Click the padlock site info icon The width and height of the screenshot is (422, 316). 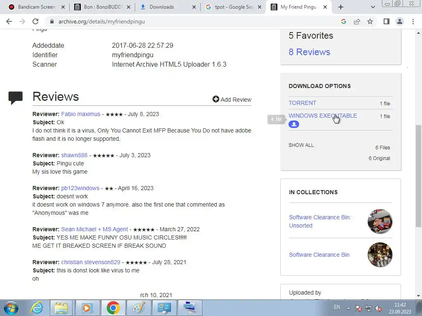52,21
